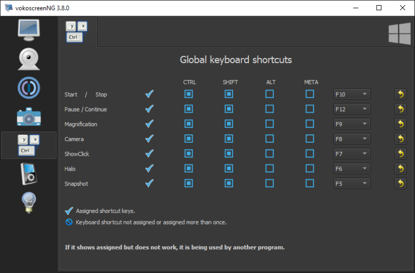Click the assigned checkmark for Snapshot row
This screenshot has height=273, width=415.
[x=149, y=183]
